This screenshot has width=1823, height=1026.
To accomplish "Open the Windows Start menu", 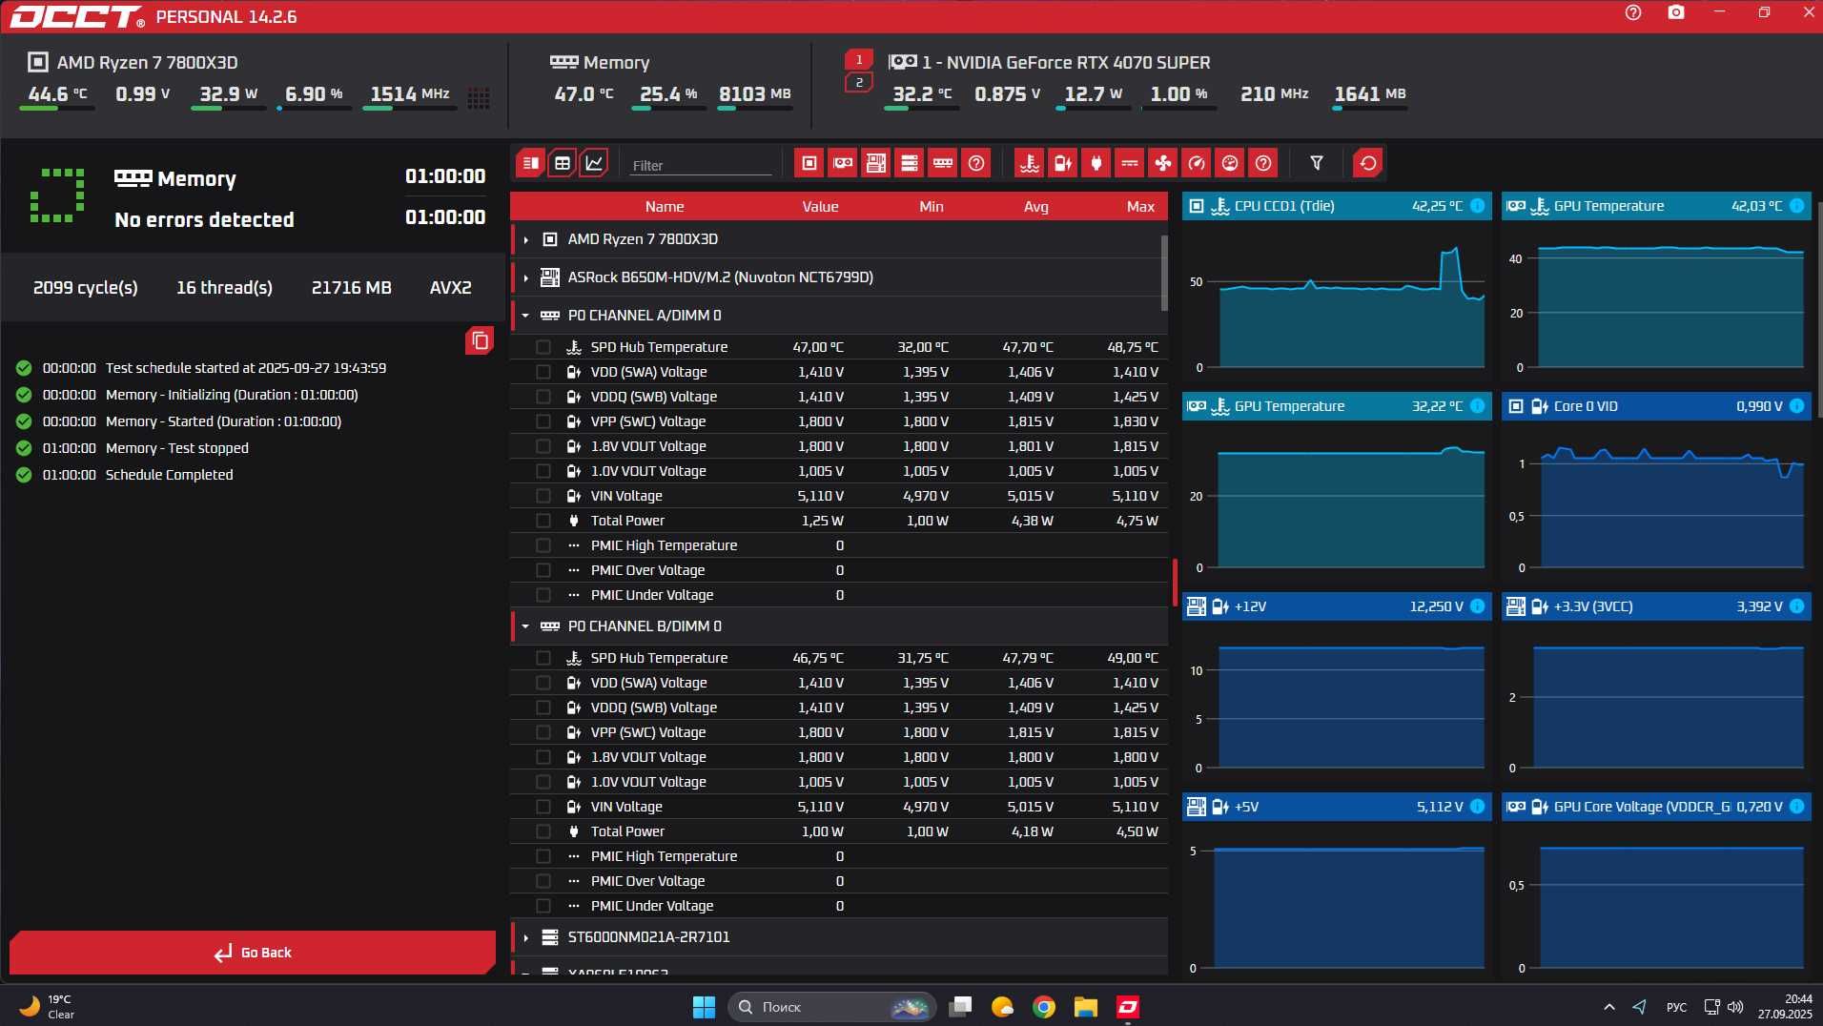I will [704, 1007].
